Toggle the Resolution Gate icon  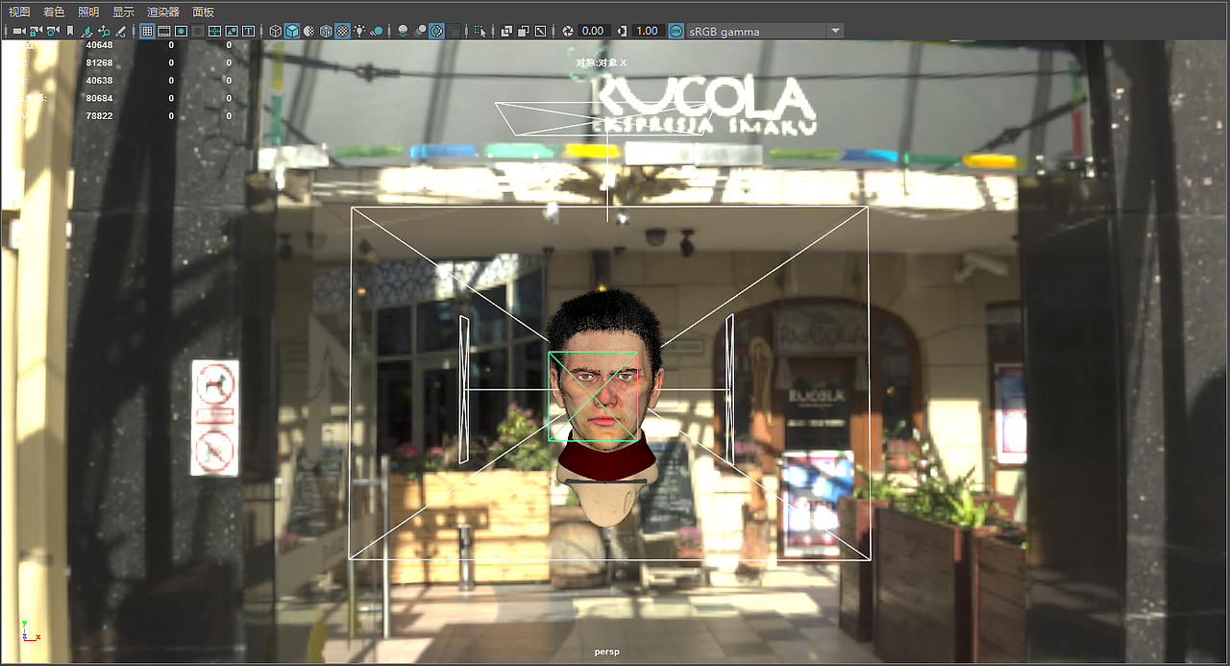point(181,31)
